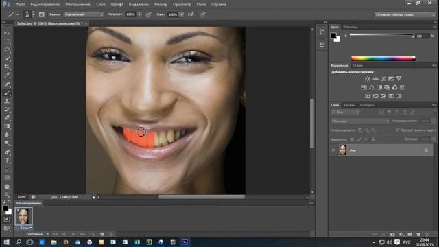Image resolution: width=439 pixels, height=247 pixels.
Task: Open the brush blend mode dropdown 'Нормальный'
Action: coord(84,14)
